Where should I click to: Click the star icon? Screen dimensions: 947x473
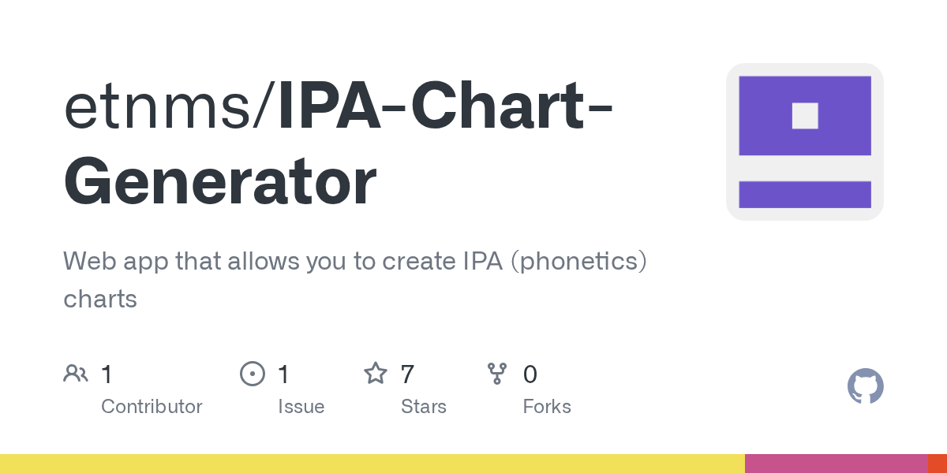click(375, 374)
